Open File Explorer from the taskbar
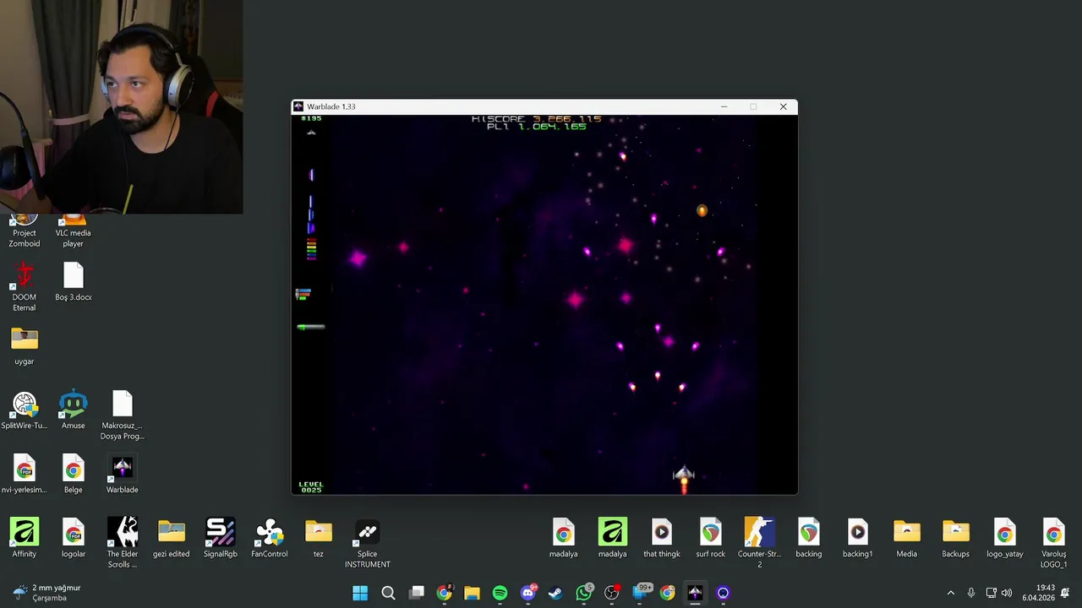The height and width of the screenshot is (608, 1082). pos(472,593)
